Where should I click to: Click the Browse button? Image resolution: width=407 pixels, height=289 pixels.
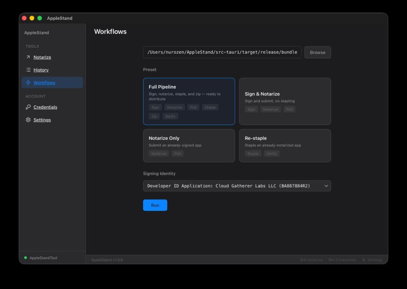(x=317, y=52)
